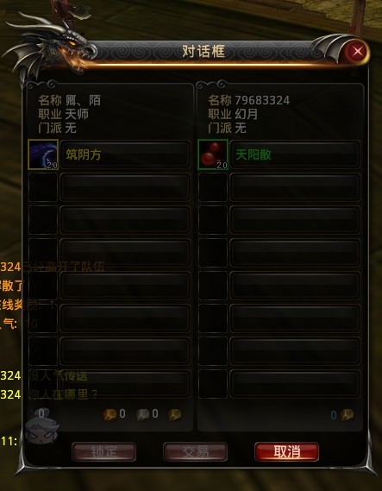Select the 筑阴方 name slot
382x491 pixels.
125,154
